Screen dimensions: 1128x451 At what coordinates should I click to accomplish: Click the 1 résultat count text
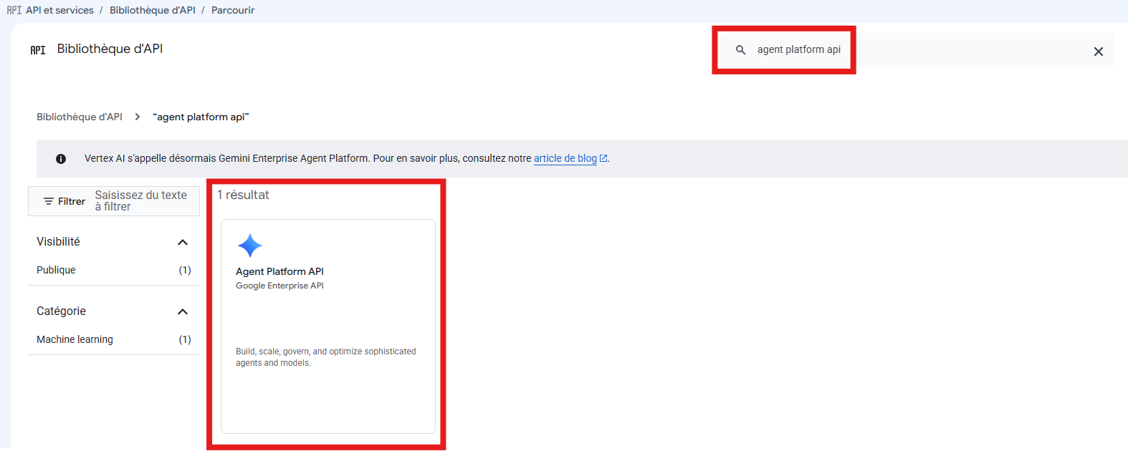243,195
